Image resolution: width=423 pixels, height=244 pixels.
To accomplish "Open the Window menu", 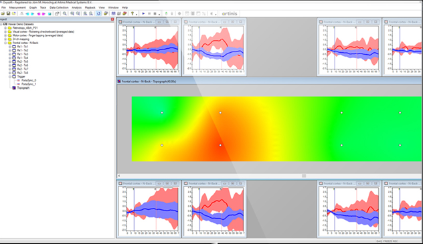I will (113, 7).
